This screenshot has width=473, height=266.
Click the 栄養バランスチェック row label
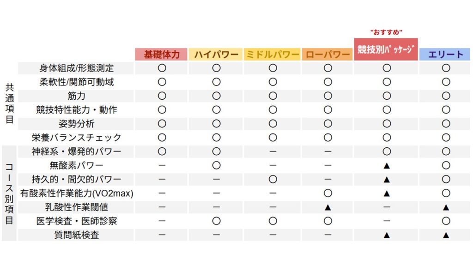click(x=76, y=138)
